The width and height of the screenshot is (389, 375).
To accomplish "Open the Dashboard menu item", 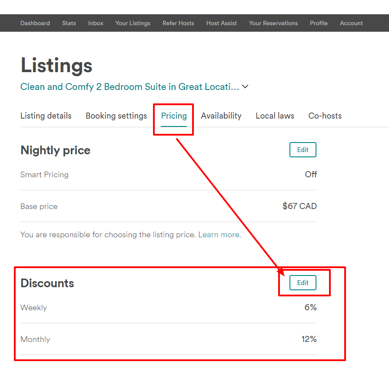I will coord(35,23).
